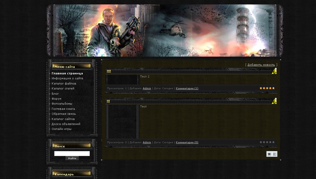Click the "Календарь" block heading

pos(64,174)
